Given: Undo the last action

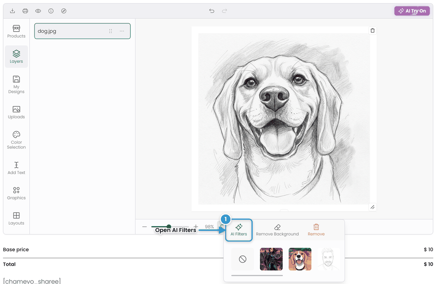Looking at the screenshot, I should point(212,11).
